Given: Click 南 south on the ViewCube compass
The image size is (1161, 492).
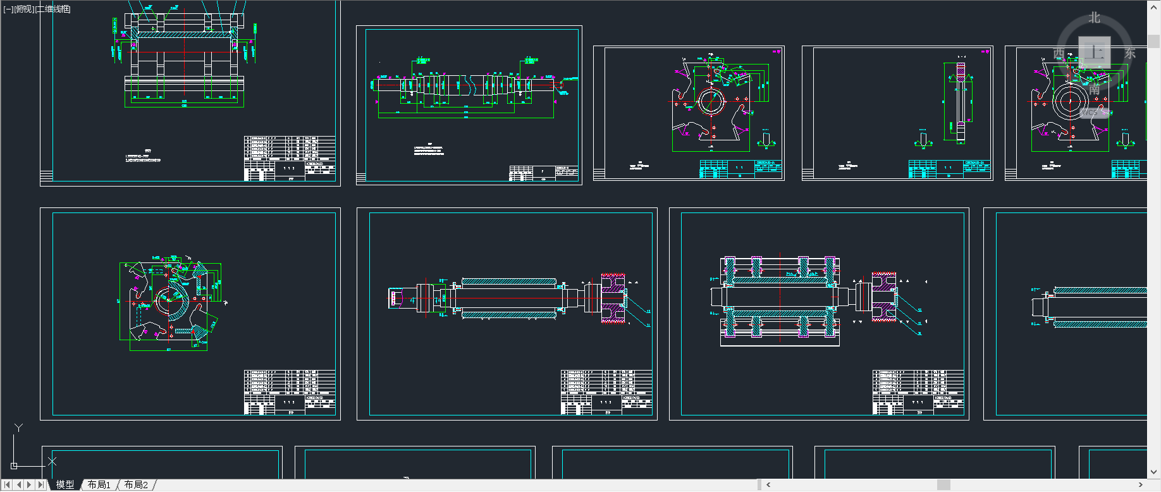Looking at the screenshot, I should (x=1095, y=89).
